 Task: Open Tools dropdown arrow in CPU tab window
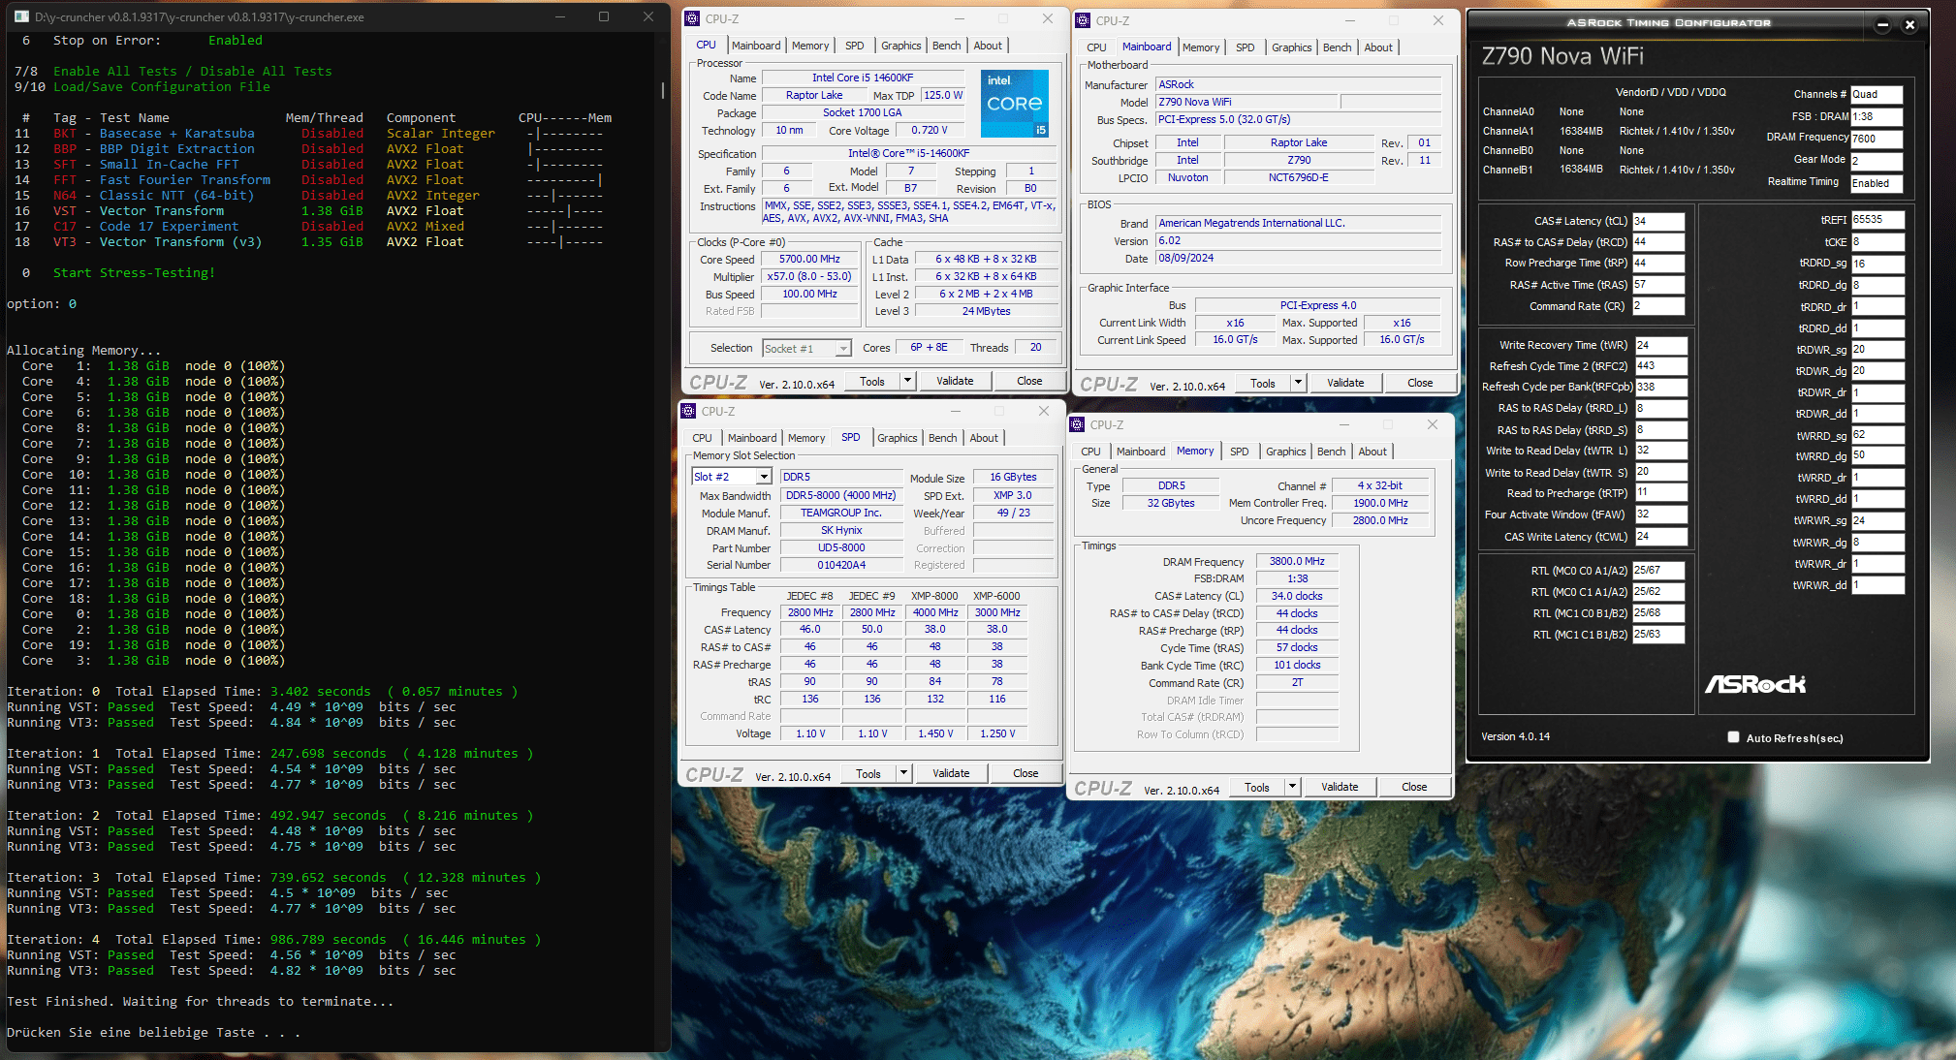[x=907, y=381]
